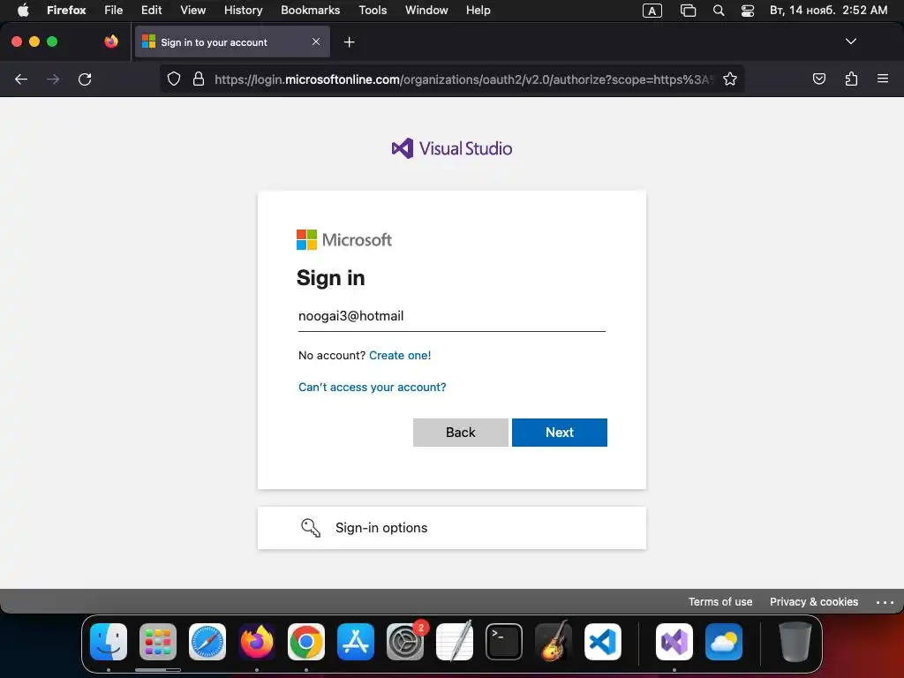The height and width of the screenshot is (678, 904).
Task: Click the browser forward arrow
Action: pyautogui.click(x=53, y=79)
